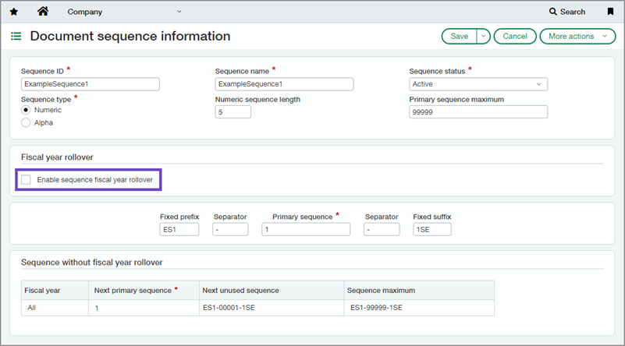Click the bookmark icon in top bar
Viewport: 625px width, 346px height.
(x=610, y=12)
